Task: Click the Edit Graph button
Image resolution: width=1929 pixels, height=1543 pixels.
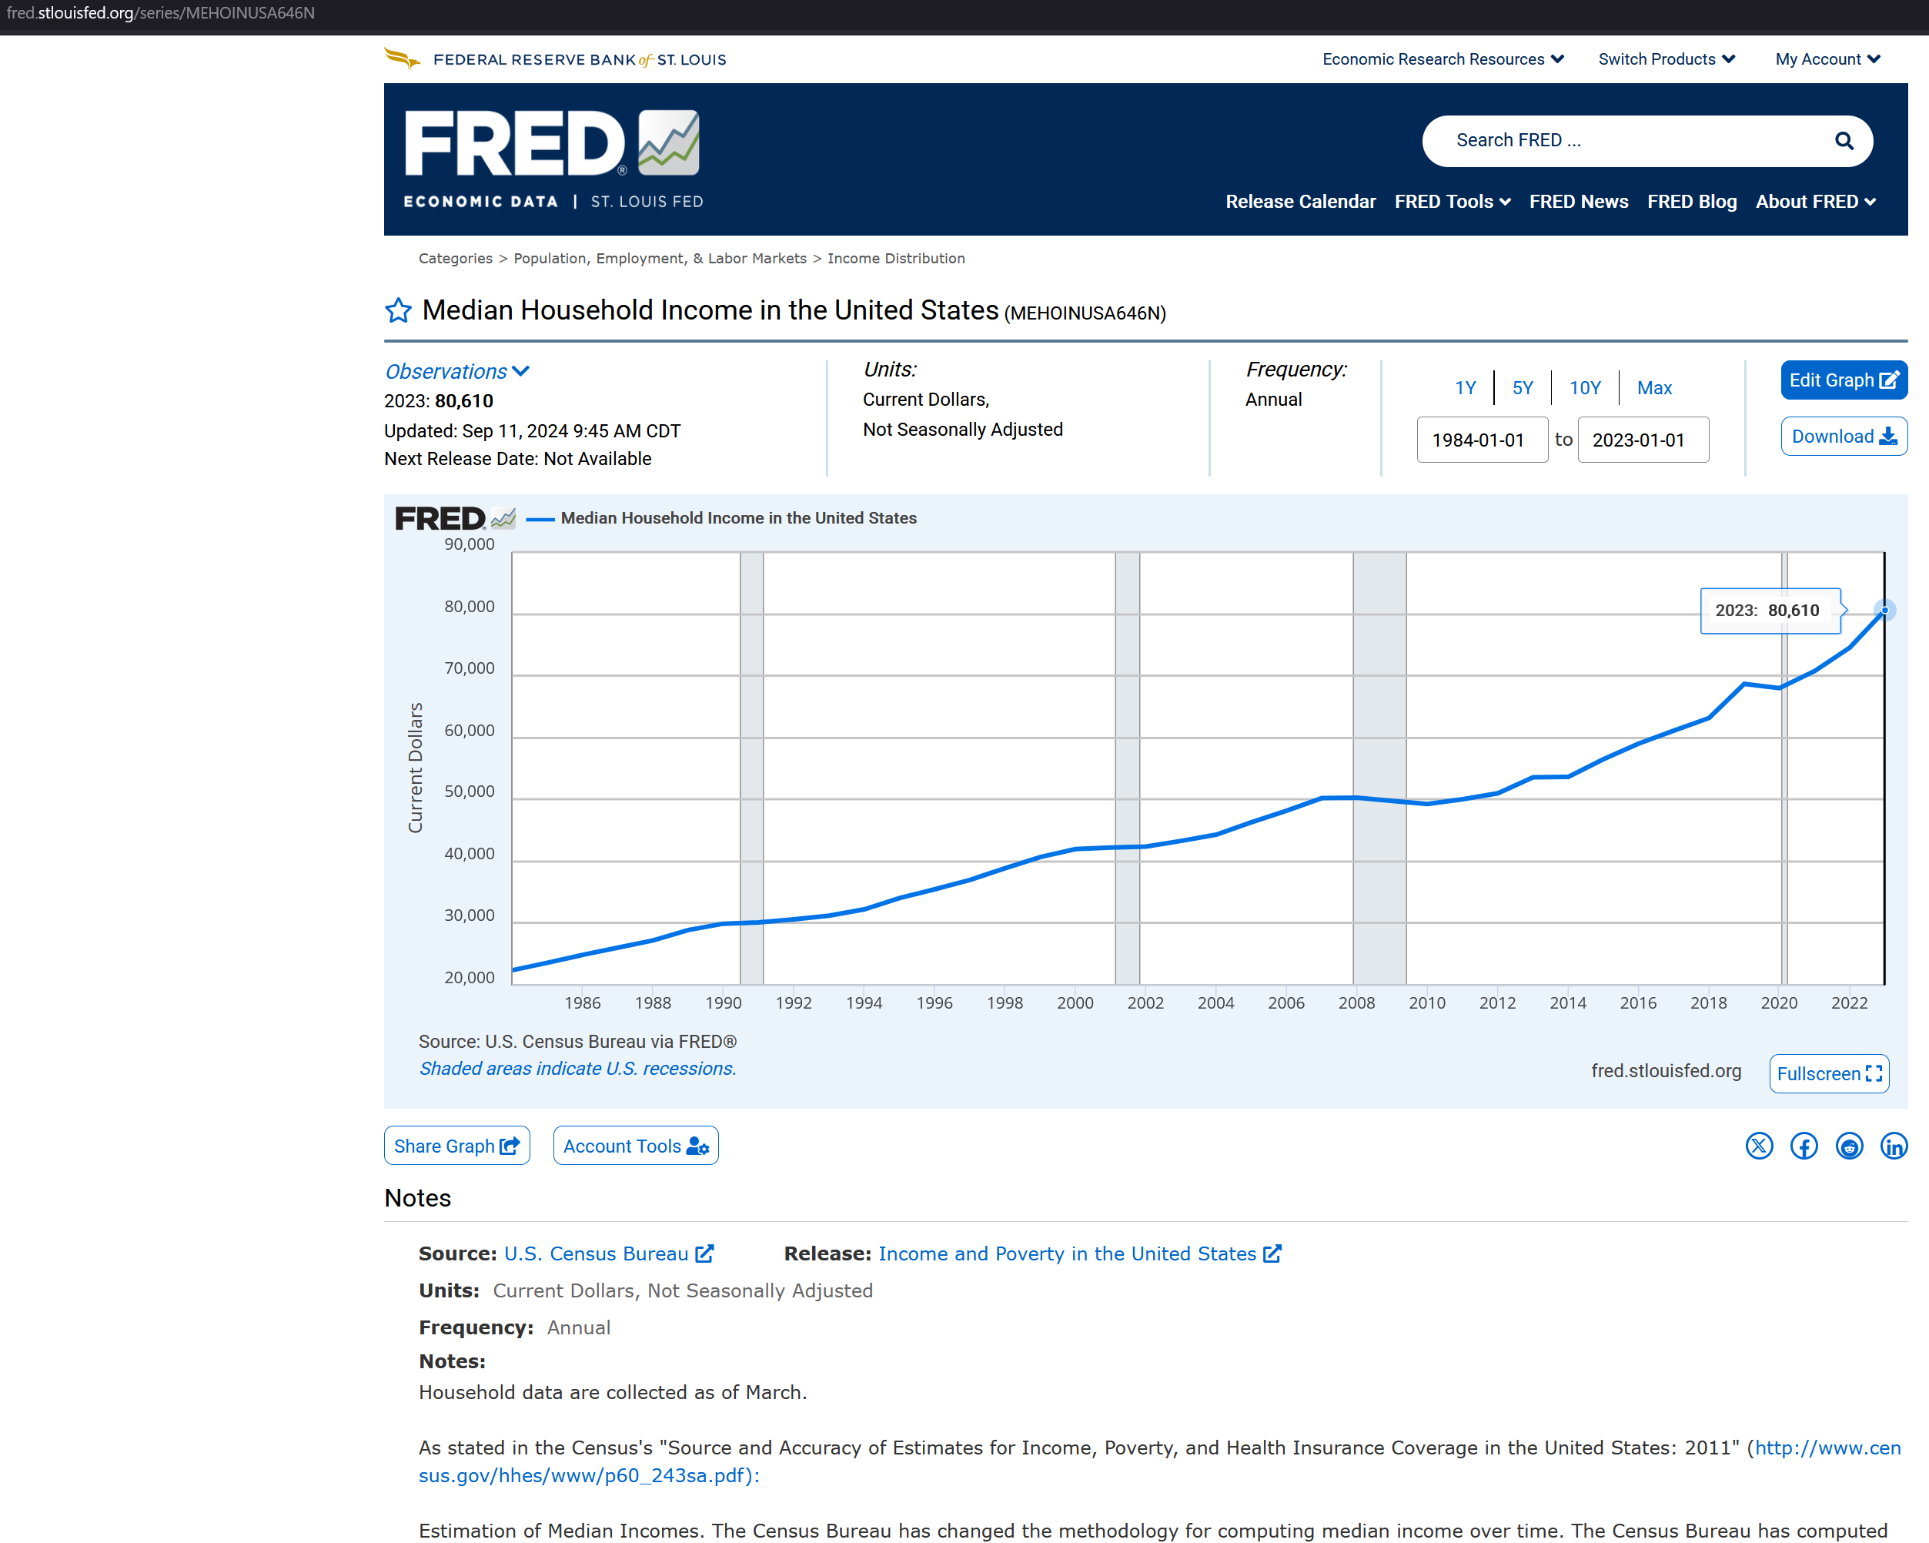Action: coord(1843,380)
